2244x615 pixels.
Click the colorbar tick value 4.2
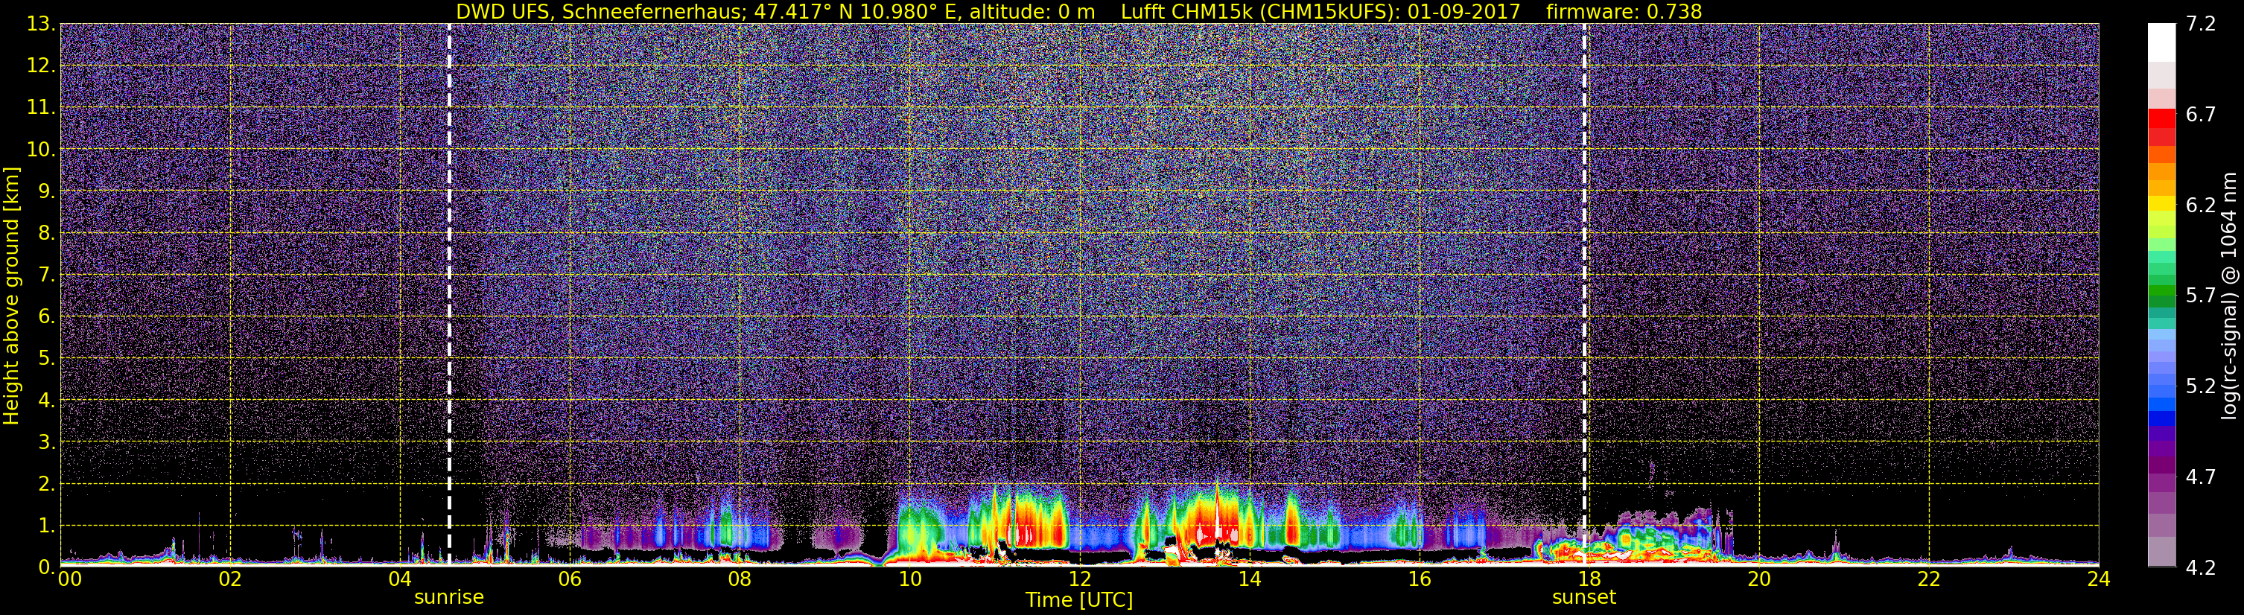[x=2201, y=568]
